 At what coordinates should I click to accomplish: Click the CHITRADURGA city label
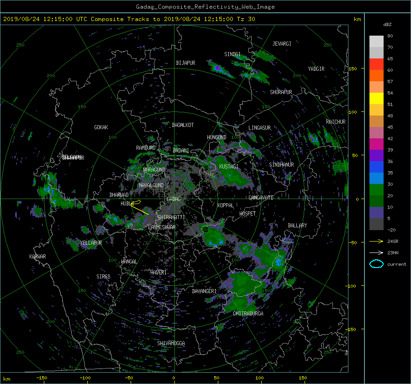tap(248, 314)
